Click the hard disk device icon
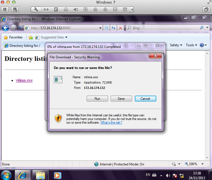Viewport: 212px width, 180px height. pyautogui.click(x=56, y=10)
